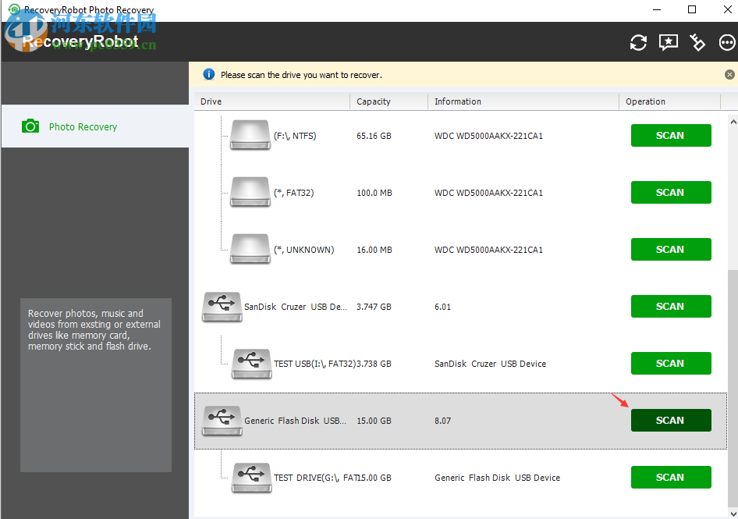Select the SanDisk Cruzer USB icon

pos(222,307)
